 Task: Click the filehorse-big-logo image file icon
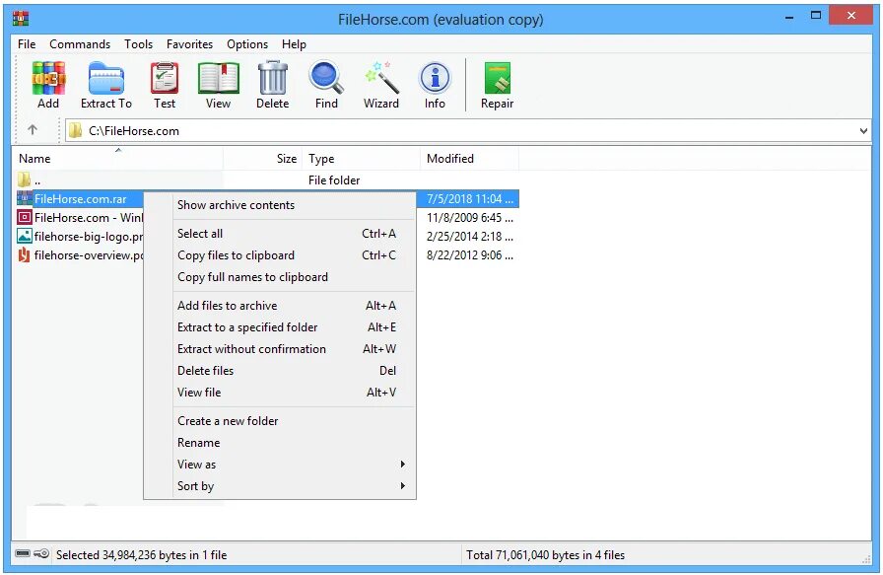[x=25, y=236]
